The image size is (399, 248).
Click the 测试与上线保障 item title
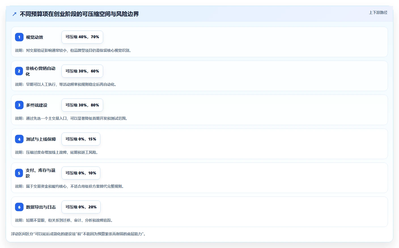pos(41,139)
